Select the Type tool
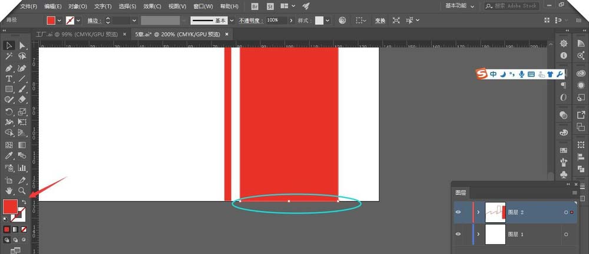The height and width of the screenshot is (254, 589). pos(9,78)
